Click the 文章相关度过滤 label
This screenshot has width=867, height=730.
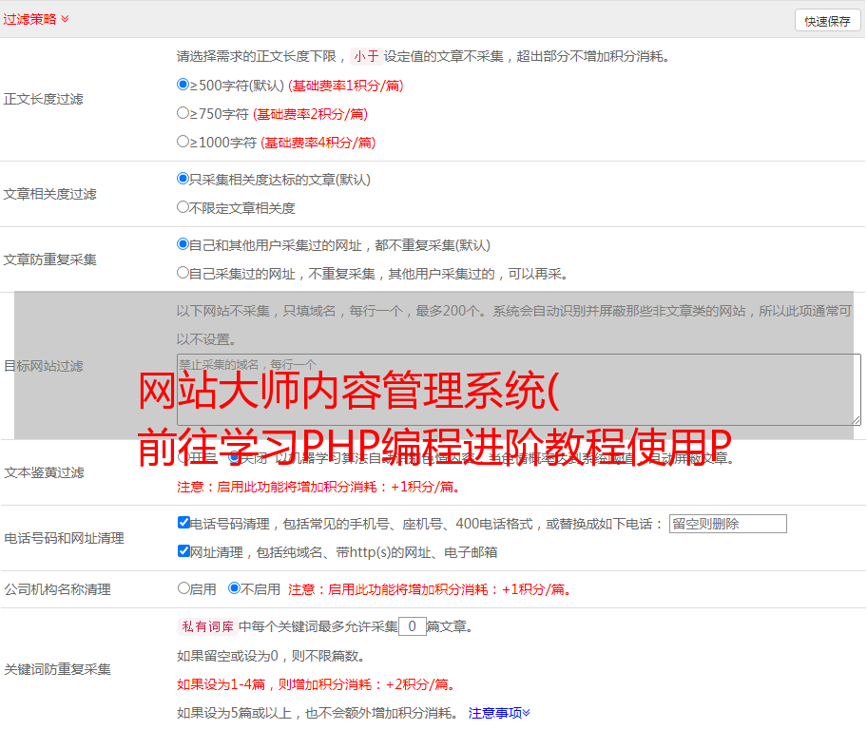49,194
